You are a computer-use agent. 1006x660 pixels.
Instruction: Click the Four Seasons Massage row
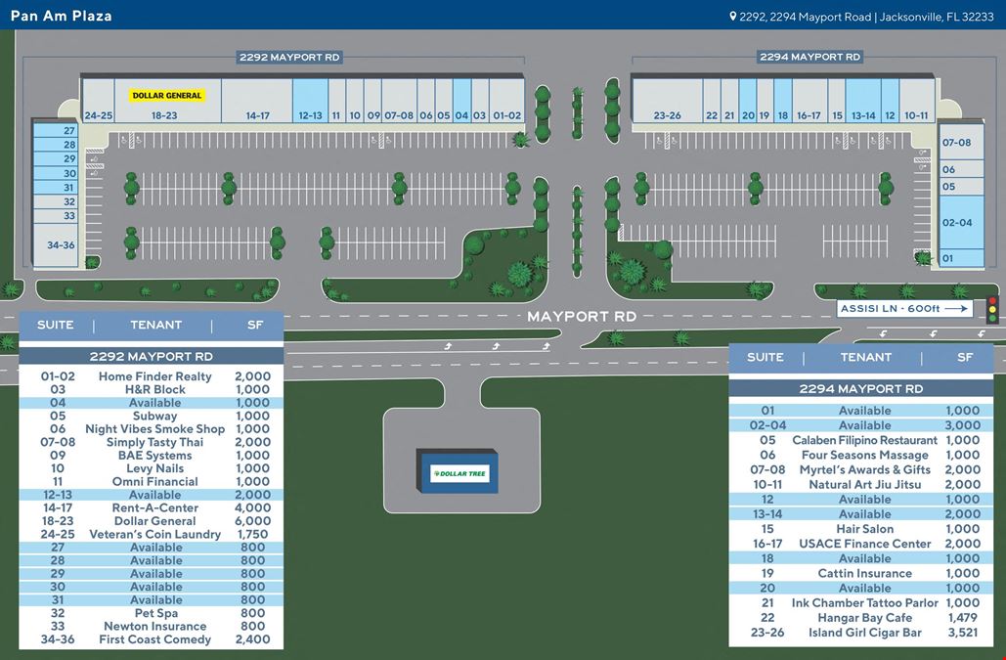(x=861, y=455)
